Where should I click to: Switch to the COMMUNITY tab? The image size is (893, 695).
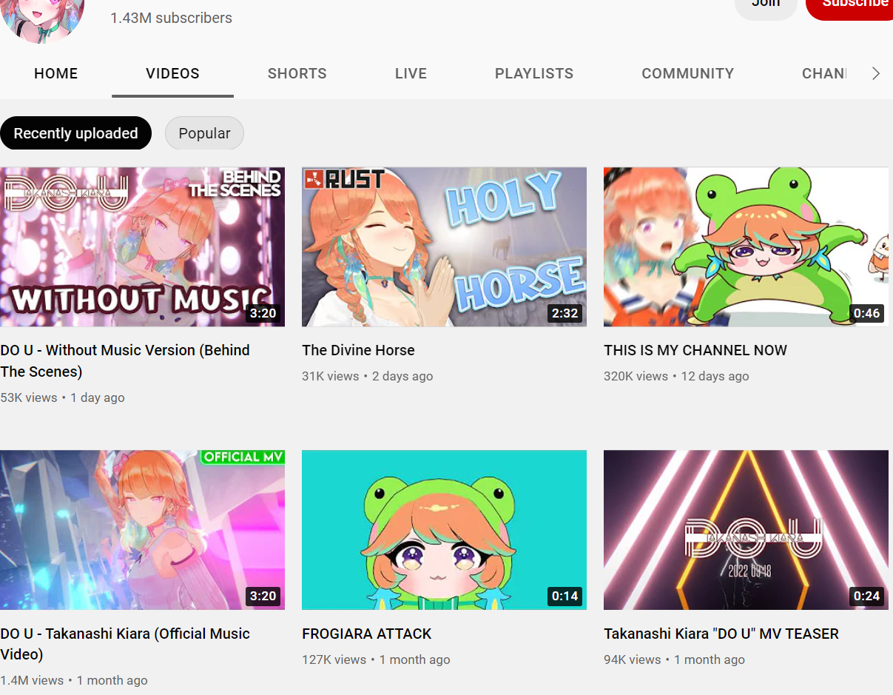688,73
